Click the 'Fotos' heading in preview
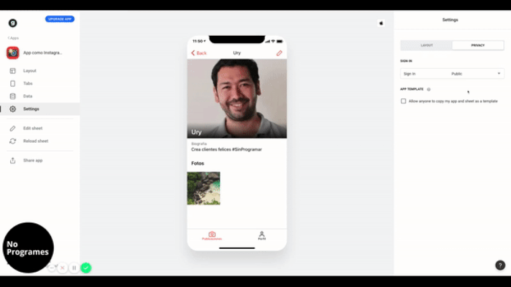 tap(197, 163)
